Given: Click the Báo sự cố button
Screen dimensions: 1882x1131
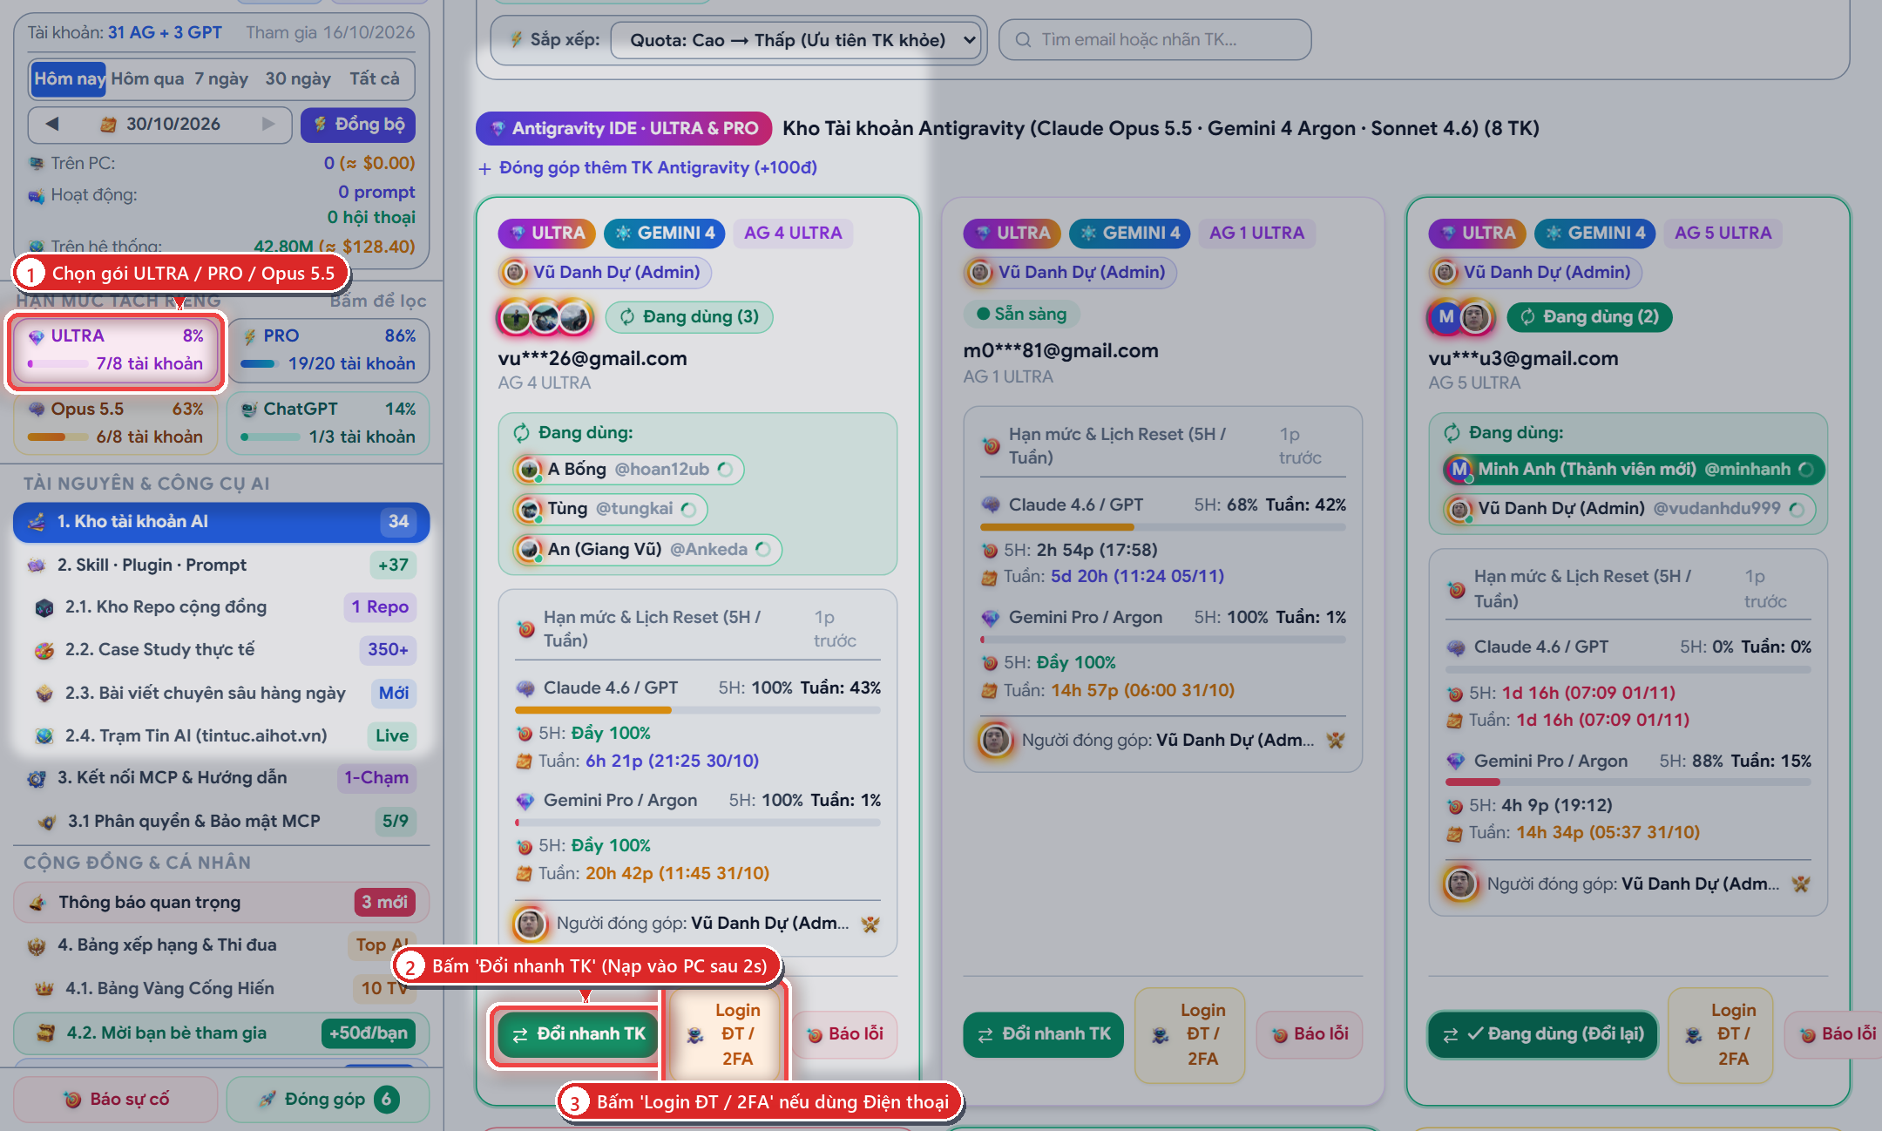Looking at the screenshot, I should 116,1100.
